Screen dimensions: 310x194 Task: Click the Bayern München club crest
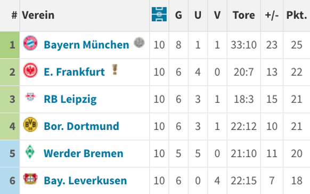click(x=30, y=43)
